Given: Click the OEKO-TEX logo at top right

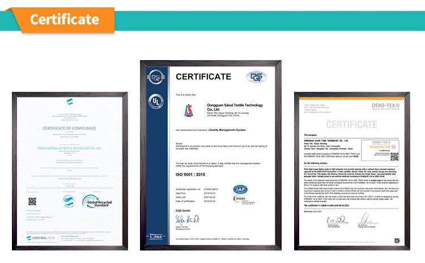Looking at the screenshot, I should point(385,107).
